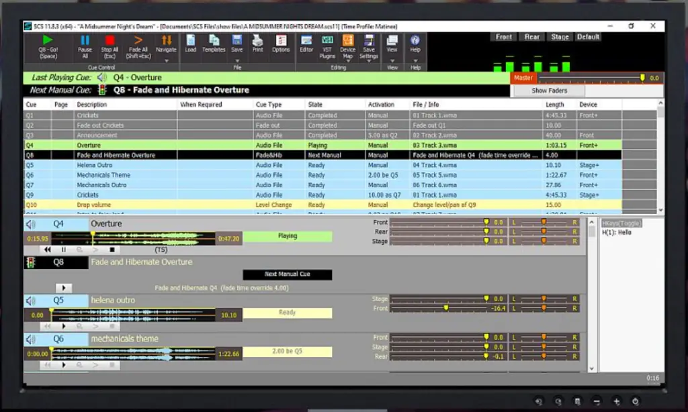
Task: Click the Stage output label above meters
Action: coord(560,37)
